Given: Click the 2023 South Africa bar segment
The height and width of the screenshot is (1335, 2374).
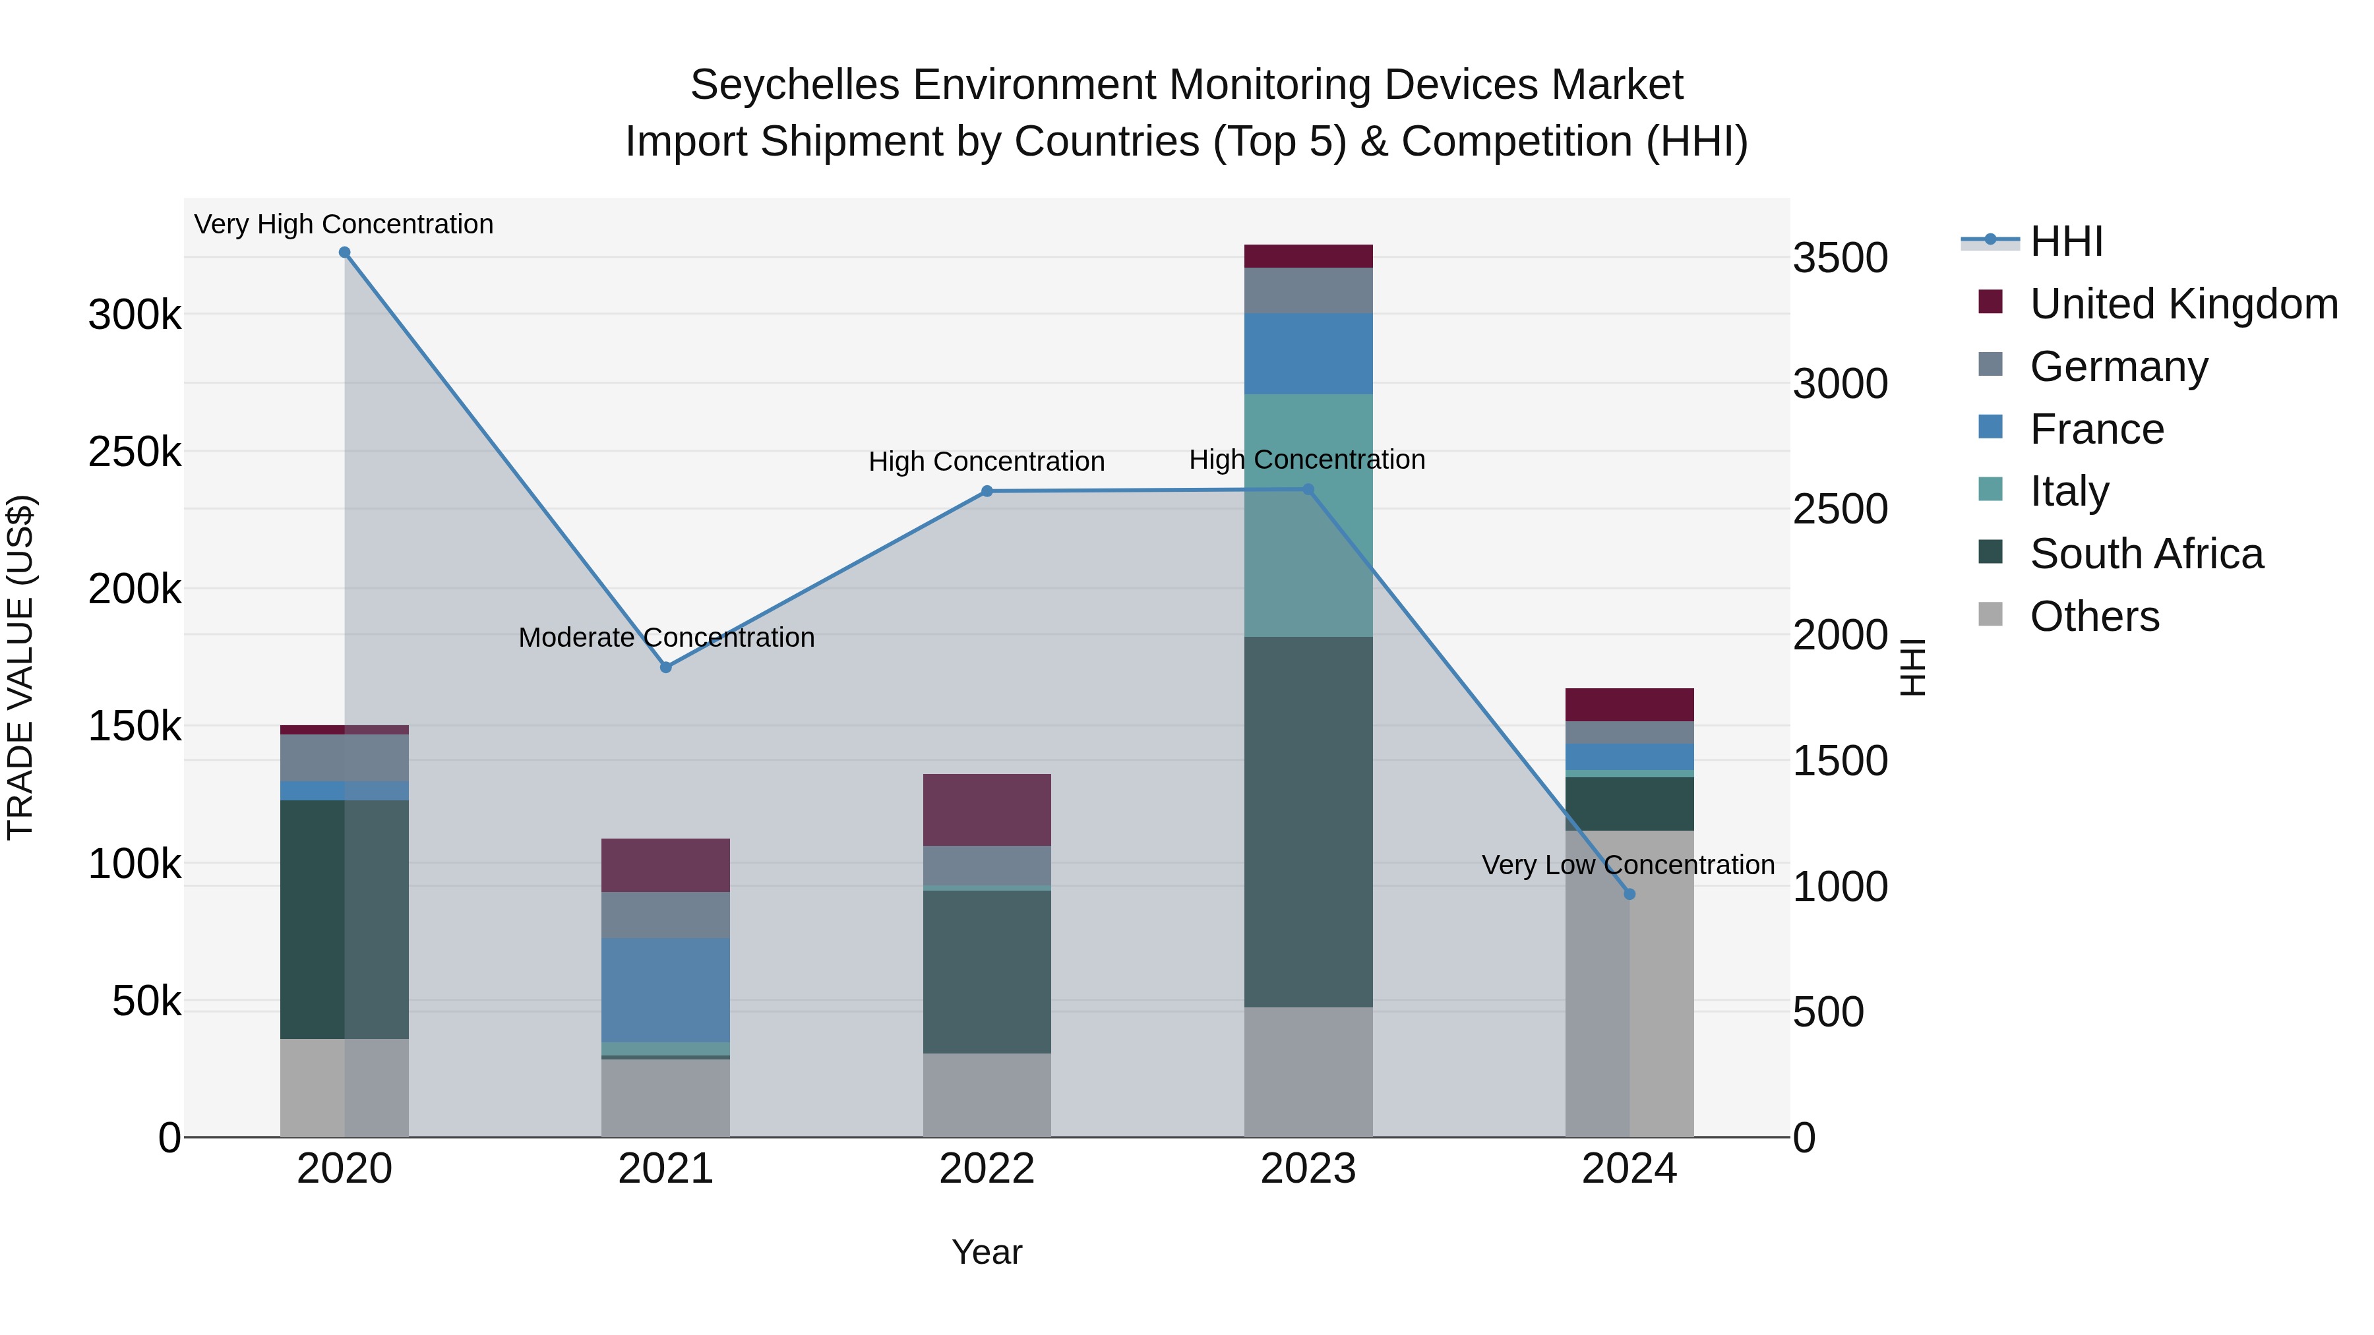Looking at the screenshot, I should pos(1308,822).
